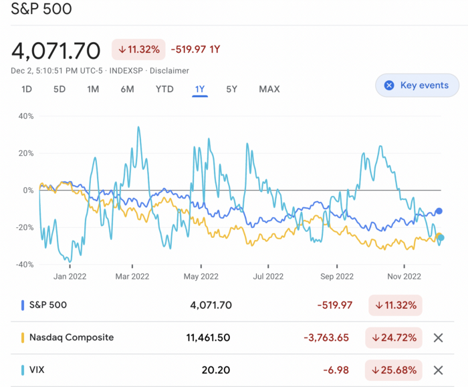Click the -40% y-axis label
This screenshot has width=468, height=387.
tap(25, 265)
